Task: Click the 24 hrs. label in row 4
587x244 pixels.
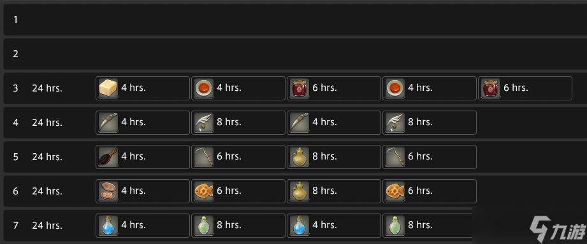Action: 47,123
